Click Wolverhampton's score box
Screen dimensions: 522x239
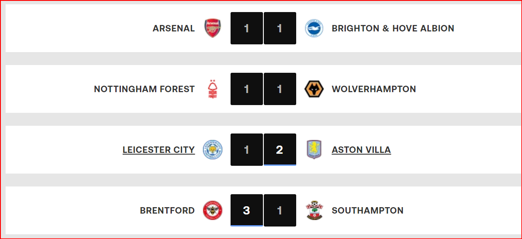(x=280, y=89)
